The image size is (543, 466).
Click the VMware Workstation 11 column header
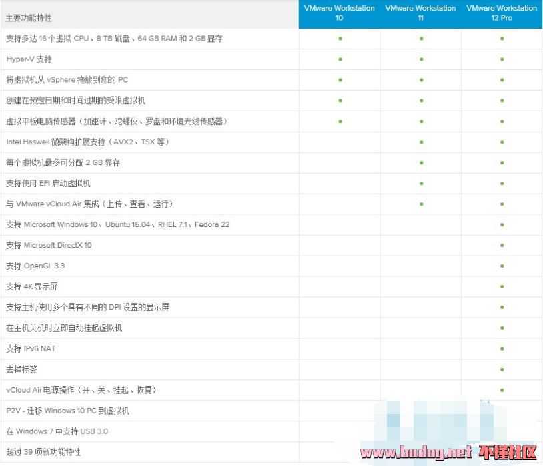pos(420,13)
